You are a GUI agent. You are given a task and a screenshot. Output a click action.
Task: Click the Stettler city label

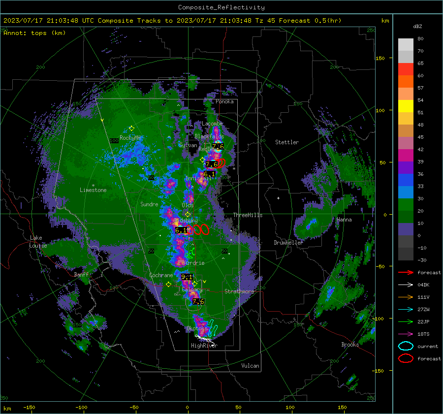tap(287, 142)
